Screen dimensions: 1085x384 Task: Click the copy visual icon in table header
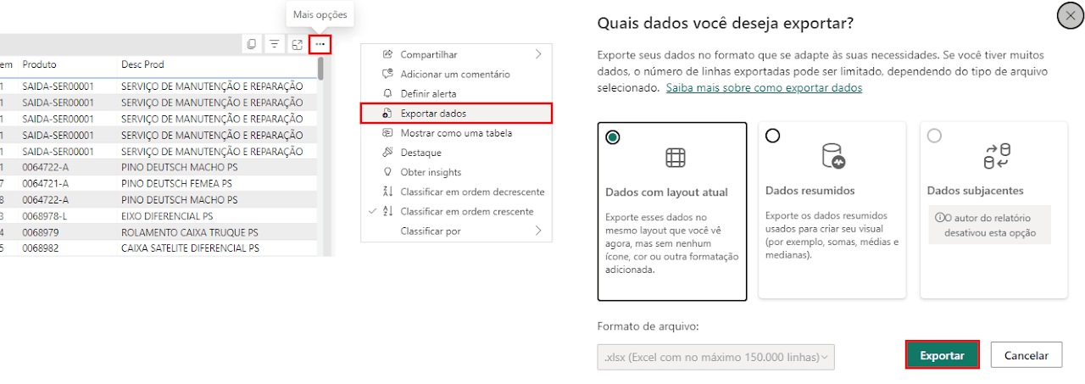point(252,44)
